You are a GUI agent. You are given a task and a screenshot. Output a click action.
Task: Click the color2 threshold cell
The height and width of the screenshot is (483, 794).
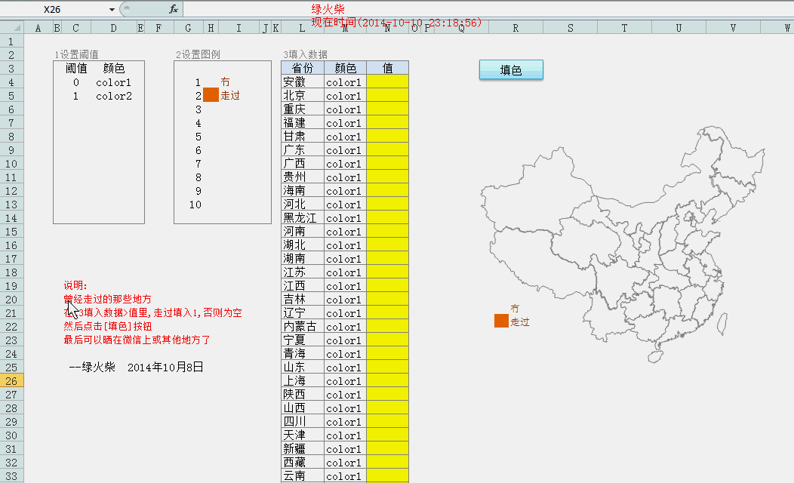point(114,96)
